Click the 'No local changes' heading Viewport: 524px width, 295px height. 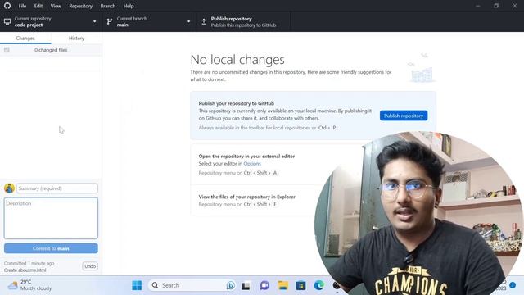click(237, 60)
